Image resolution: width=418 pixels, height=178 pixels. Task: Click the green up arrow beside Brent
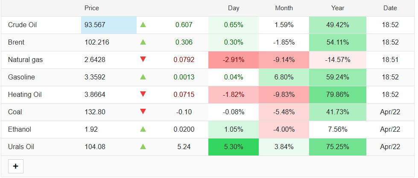pyautogui.click(x=143, y=42)
